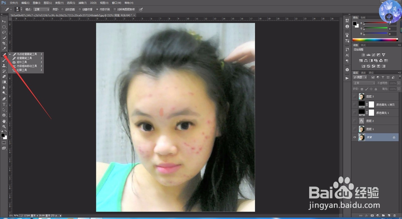Screen dimensions: 402x219
Task: Open the 填充 fill dropdown arrow
Action: coord(399,89)
